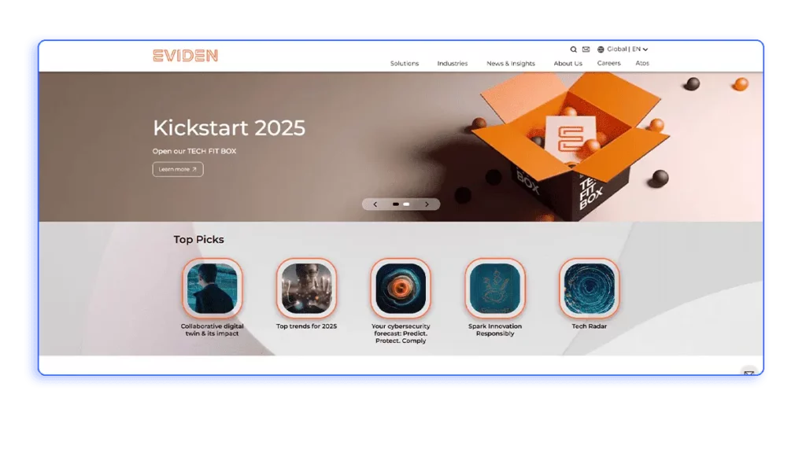
Task: Expand the Solutions menu
Action: click(x=405, y=64)
